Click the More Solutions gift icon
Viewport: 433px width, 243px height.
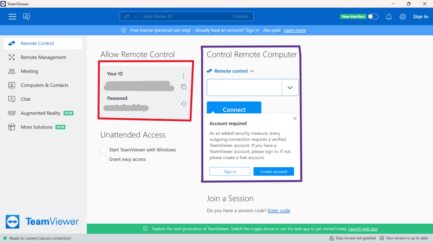coord(11,127)
